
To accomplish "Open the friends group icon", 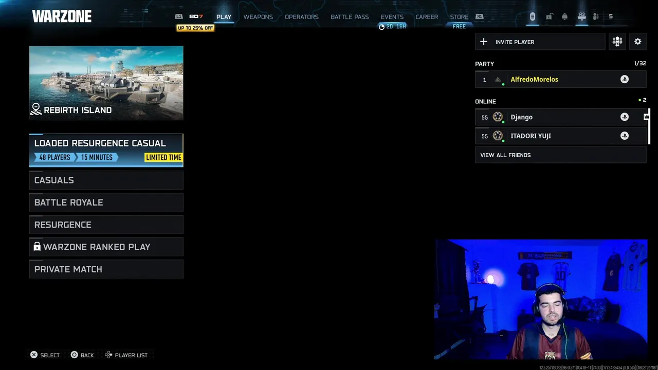I will (x=596, y=16).
